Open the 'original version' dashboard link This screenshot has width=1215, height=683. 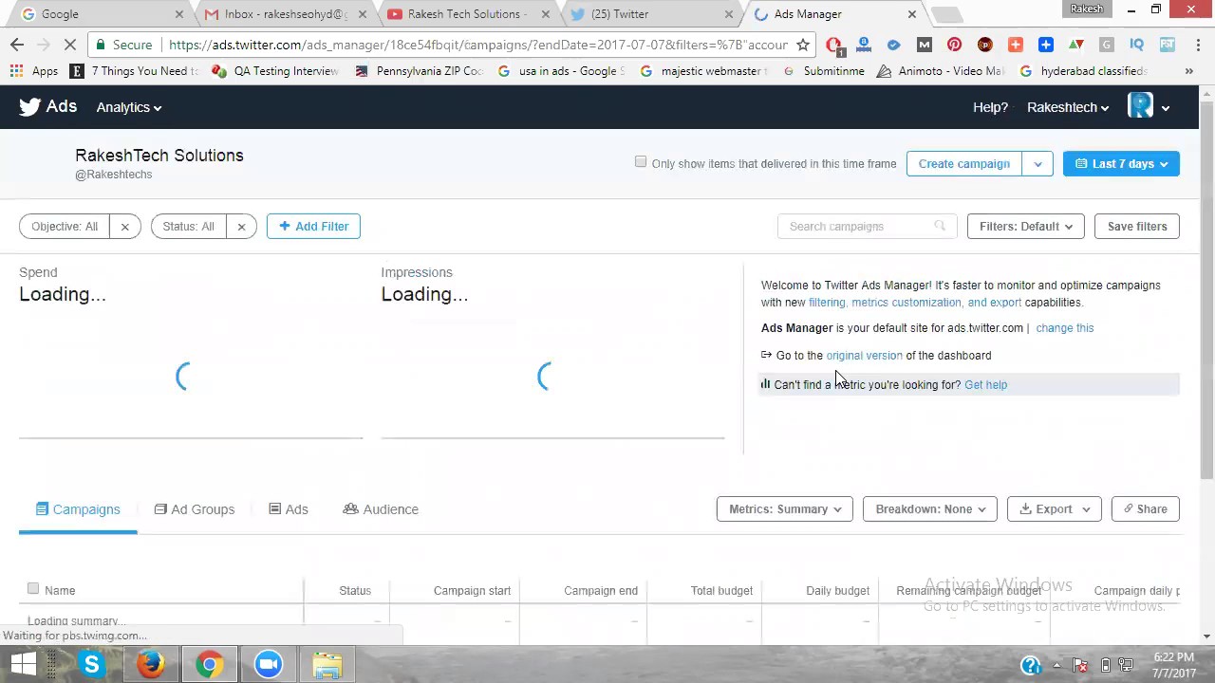point(864,356)
